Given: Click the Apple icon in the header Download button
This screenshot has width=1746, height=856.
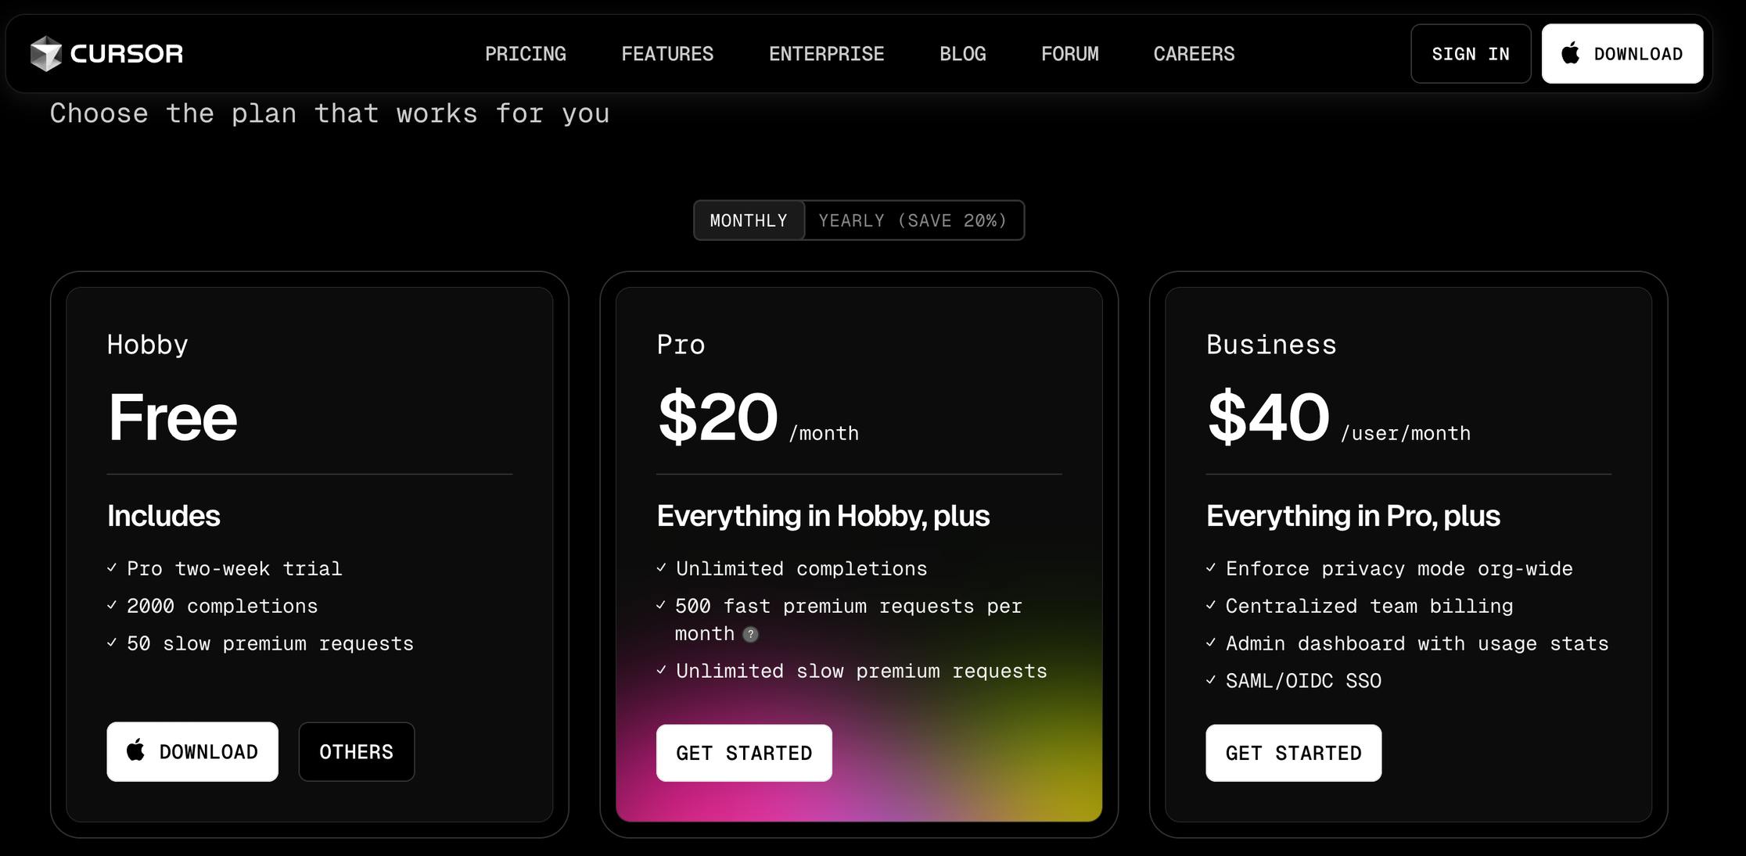Looking at the screenshot, I should [x=1570, y=53].
